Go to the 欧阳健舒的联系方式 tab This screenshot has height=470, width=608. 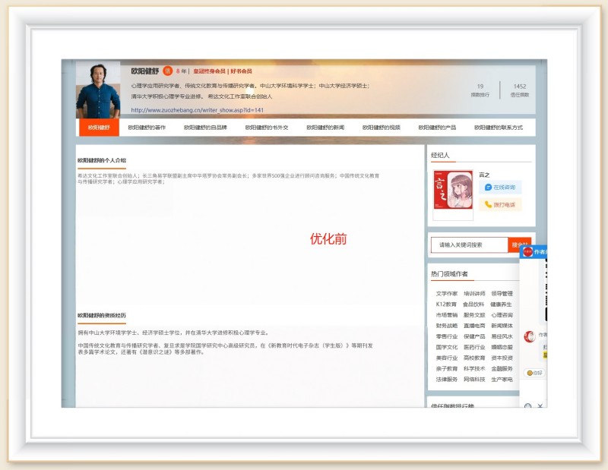499,128
